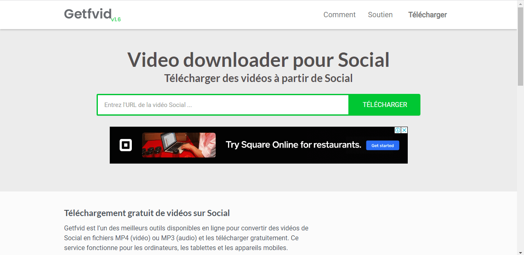Click the vertical scrollbar thumb
Image resolution: width=524 pixels, height=255 pixels.
coord(520,46)
